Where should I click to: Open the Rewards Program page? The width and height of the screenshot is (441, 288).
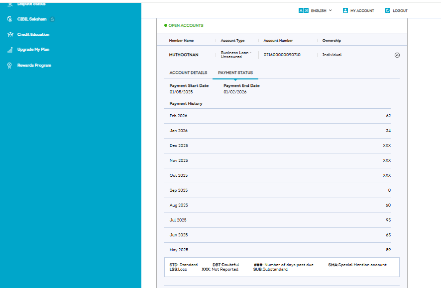34,66
